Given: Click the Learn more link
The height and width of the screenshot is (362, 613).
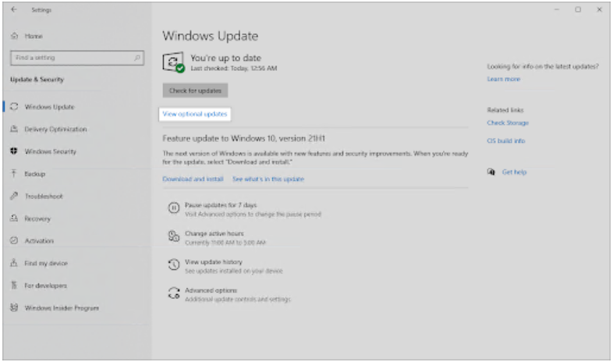Looking at the screenshot, I should click(x=503, y=79).
